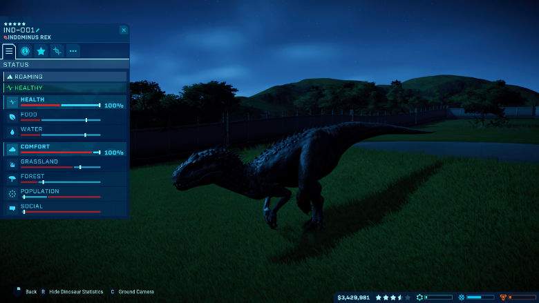Click the Population circle icon
Viewport: 539px width, 303px height.
click(x=12, y=194)
